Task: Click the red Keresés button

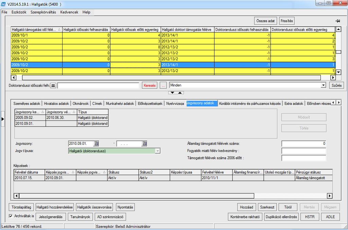Action: pyautogui.click(x=150, y=85)
